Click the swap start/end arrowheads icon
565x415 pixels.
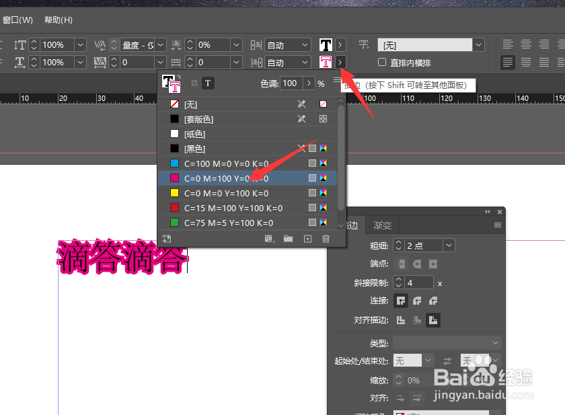click(x=447, y=361)
